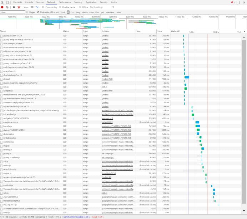Click the red error count indicator

pyautogui.click(x=232, y=2)
